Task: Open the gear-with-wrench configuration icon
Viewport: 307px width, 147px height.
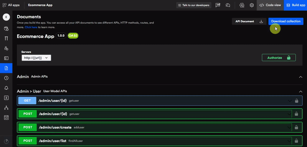Action: coord(242,5)
